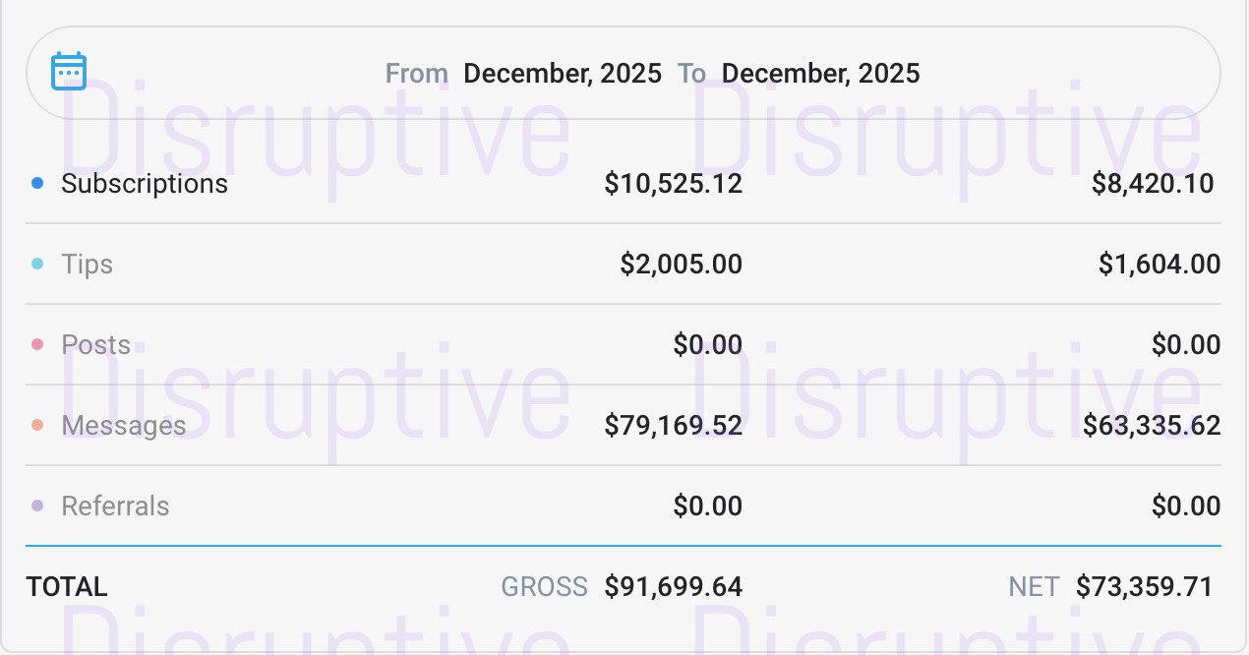Click the Posts category label
Viewport: 1249px width, 655px height.
95,345
